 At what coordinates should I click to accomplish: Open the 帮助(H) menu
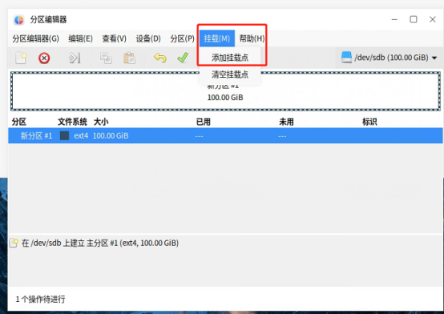tap(252, 38)
